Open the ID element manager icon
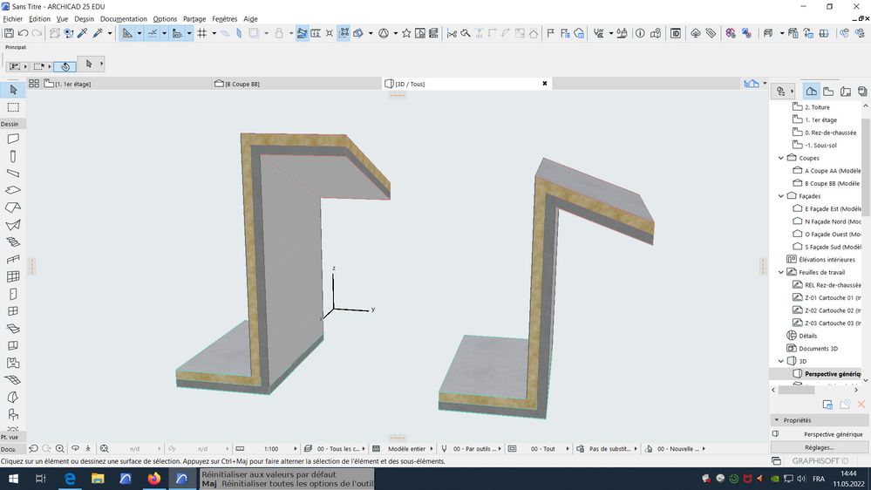871x490 pixels. click(675, 33)
